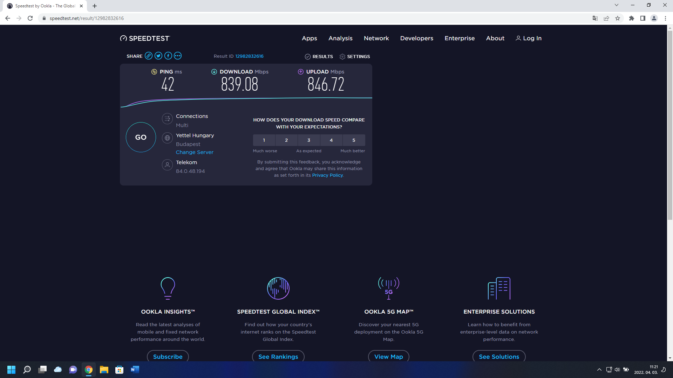Click the IP address 84.0.48.194
This screenshot has width=673, height=378.
190,171
